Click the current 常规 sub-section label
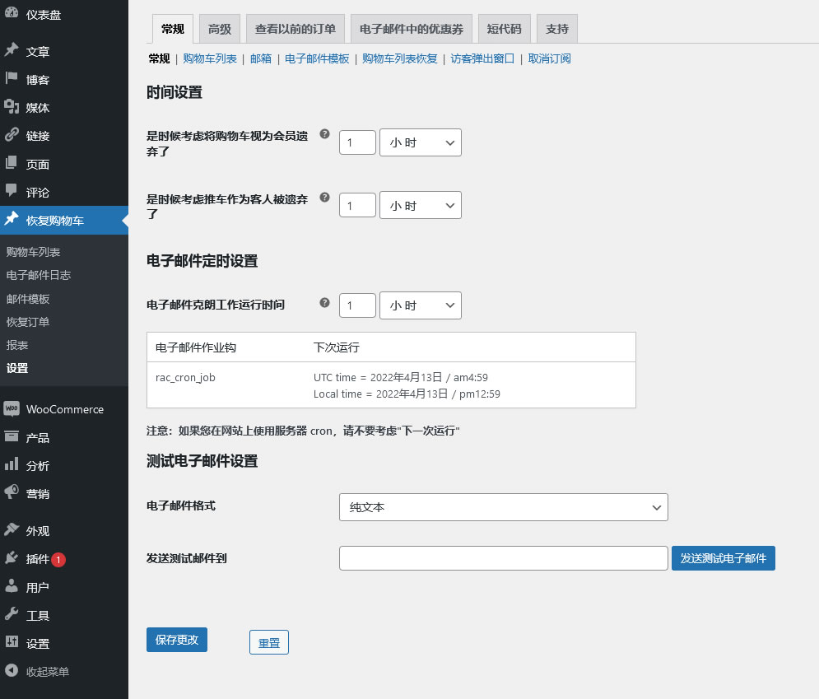The image size is (819, 699). point(160,58)
